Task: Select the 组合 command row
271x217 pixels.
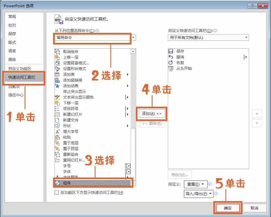Action: point(93,183)
